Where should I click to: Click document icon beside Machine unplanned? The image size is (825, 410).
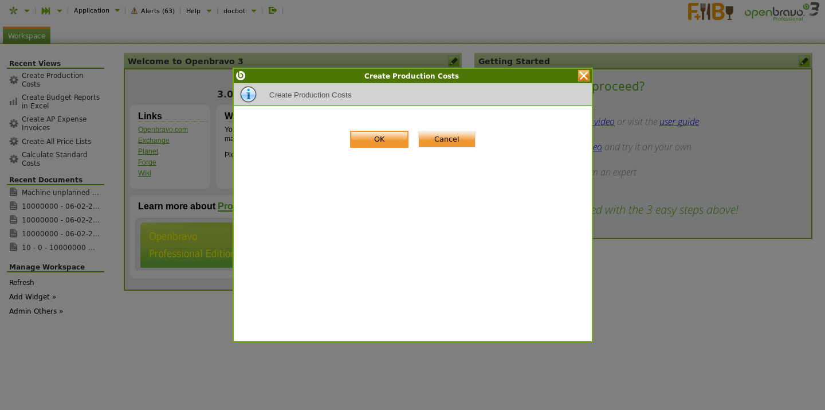click(14, 193)
